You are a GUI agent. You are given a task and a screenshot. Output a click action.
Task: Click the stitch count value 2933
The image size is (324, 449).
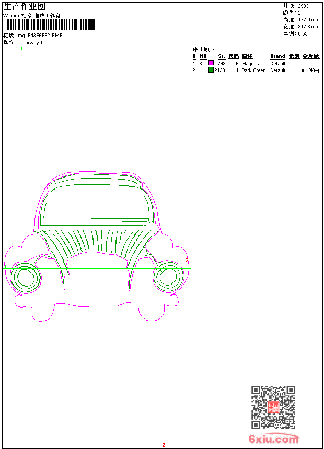[303, 6]
